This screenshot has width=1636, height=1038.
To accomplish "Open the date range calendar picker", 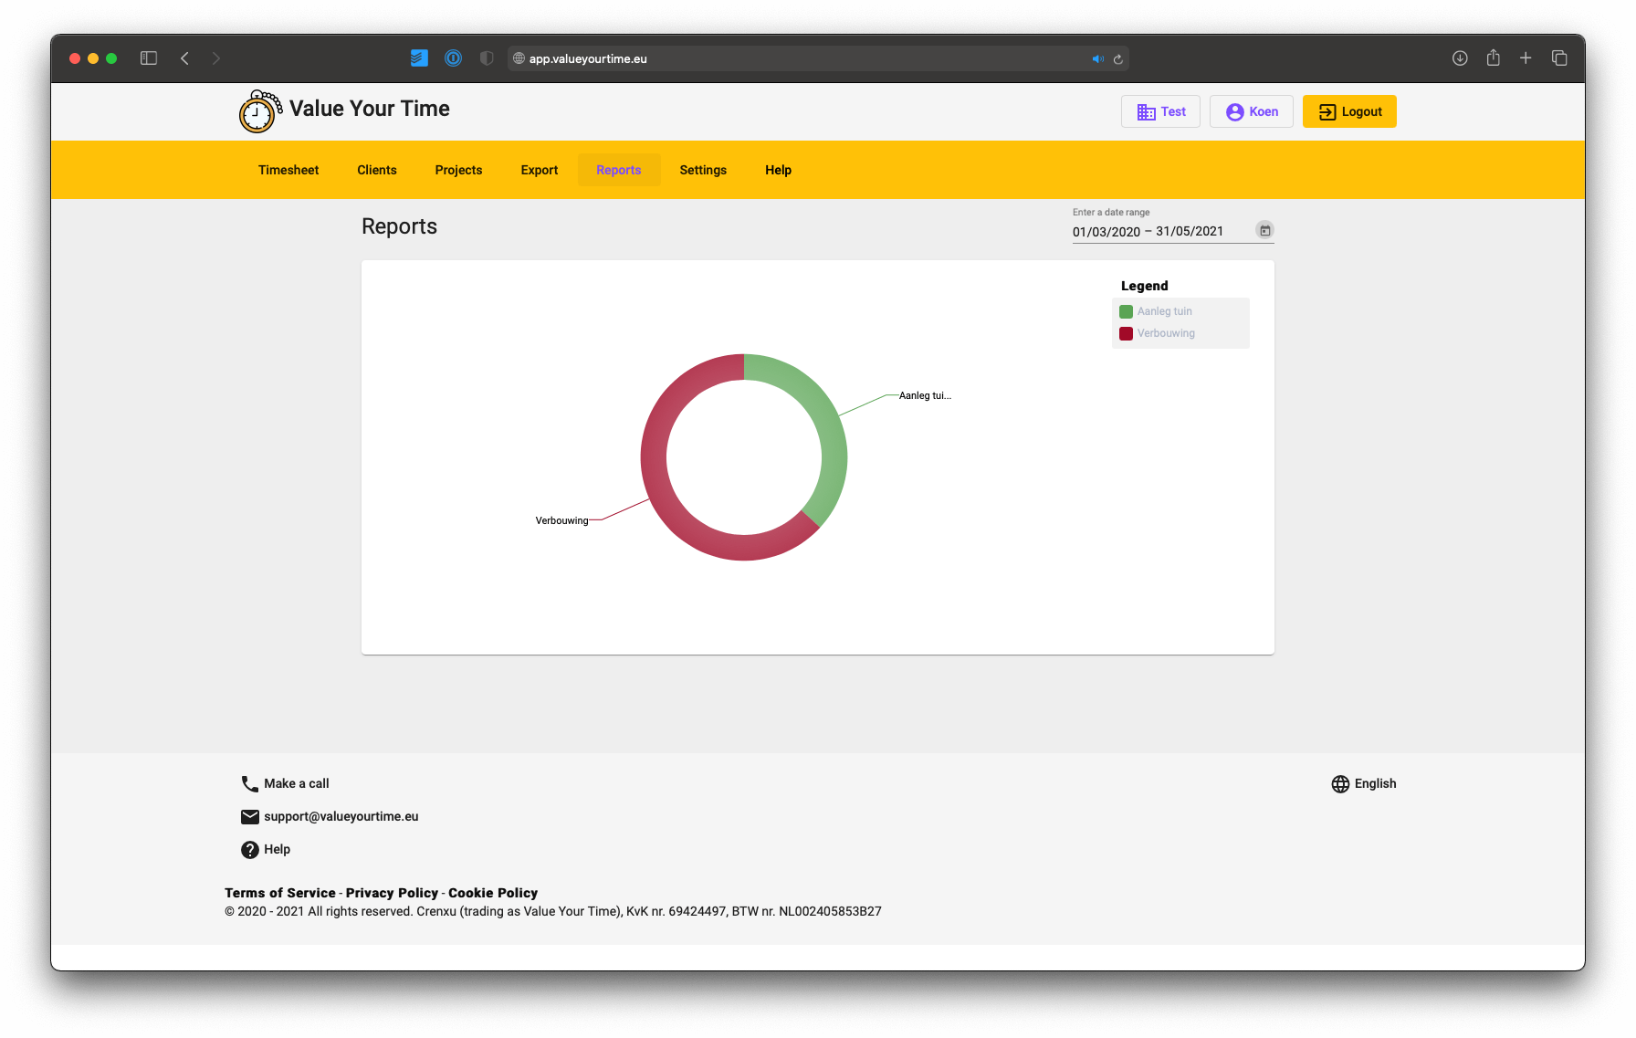I will click(1264, 230).
